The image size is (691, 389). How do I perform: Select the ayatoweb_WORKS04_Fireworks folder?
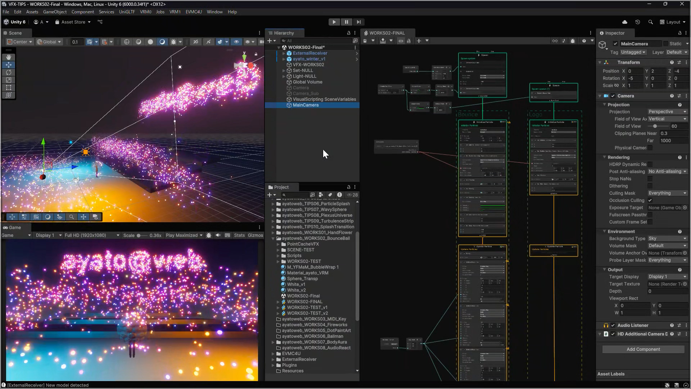[x=315, y=325]
